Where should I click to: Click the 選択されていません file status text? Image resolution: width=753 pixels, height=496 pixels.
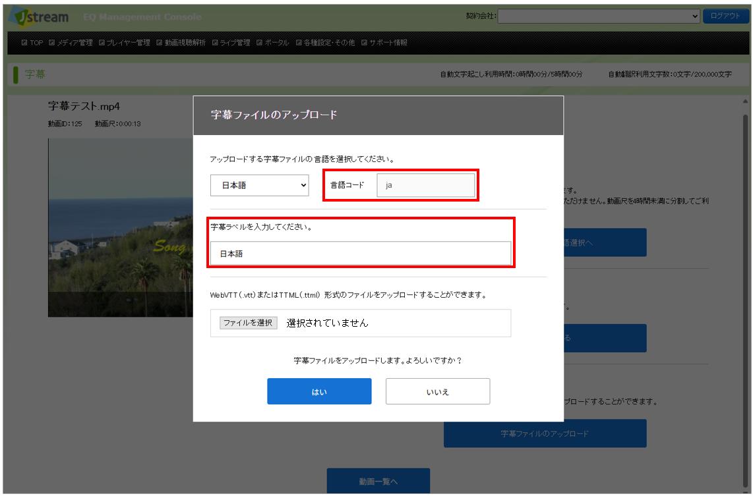point(328,323)
